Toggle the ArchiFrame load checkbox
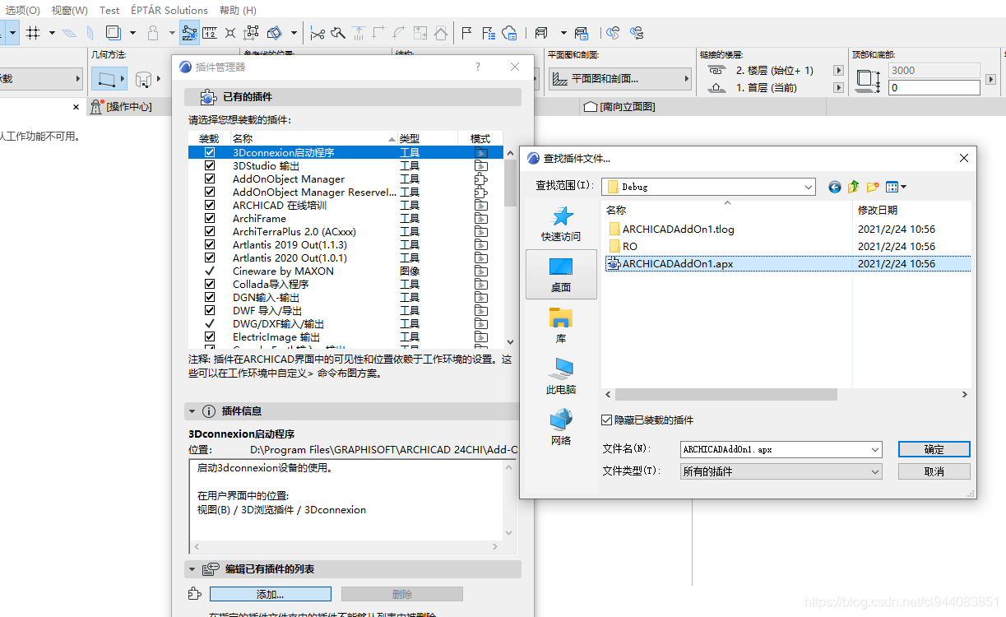 [210, 218]
